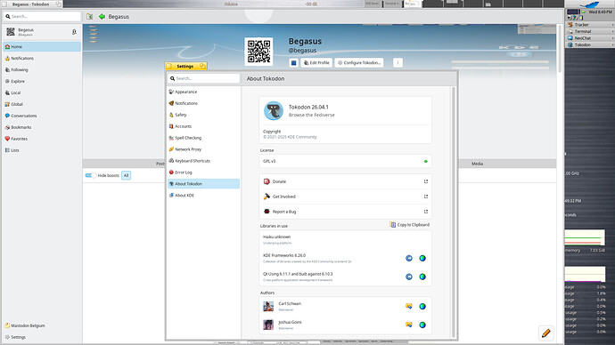Click Configure Tokodon button
This screenshot has width=615, height=345.
[x=359, y=62]
